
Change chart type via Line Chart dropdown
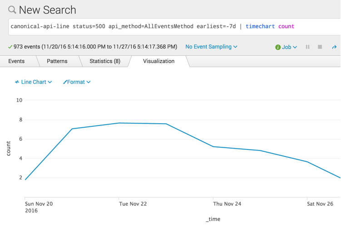click(33, 82)
